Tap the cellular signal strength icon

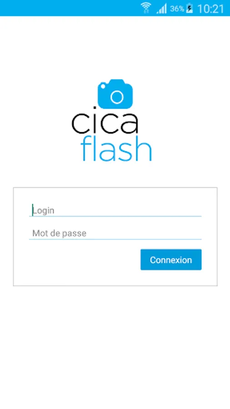tap(162, 9)
